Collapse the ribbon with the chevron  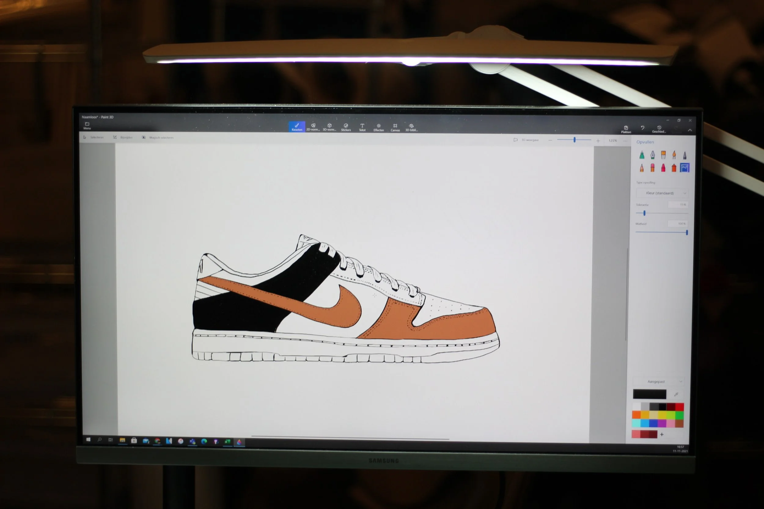click(x=690, y=130)
